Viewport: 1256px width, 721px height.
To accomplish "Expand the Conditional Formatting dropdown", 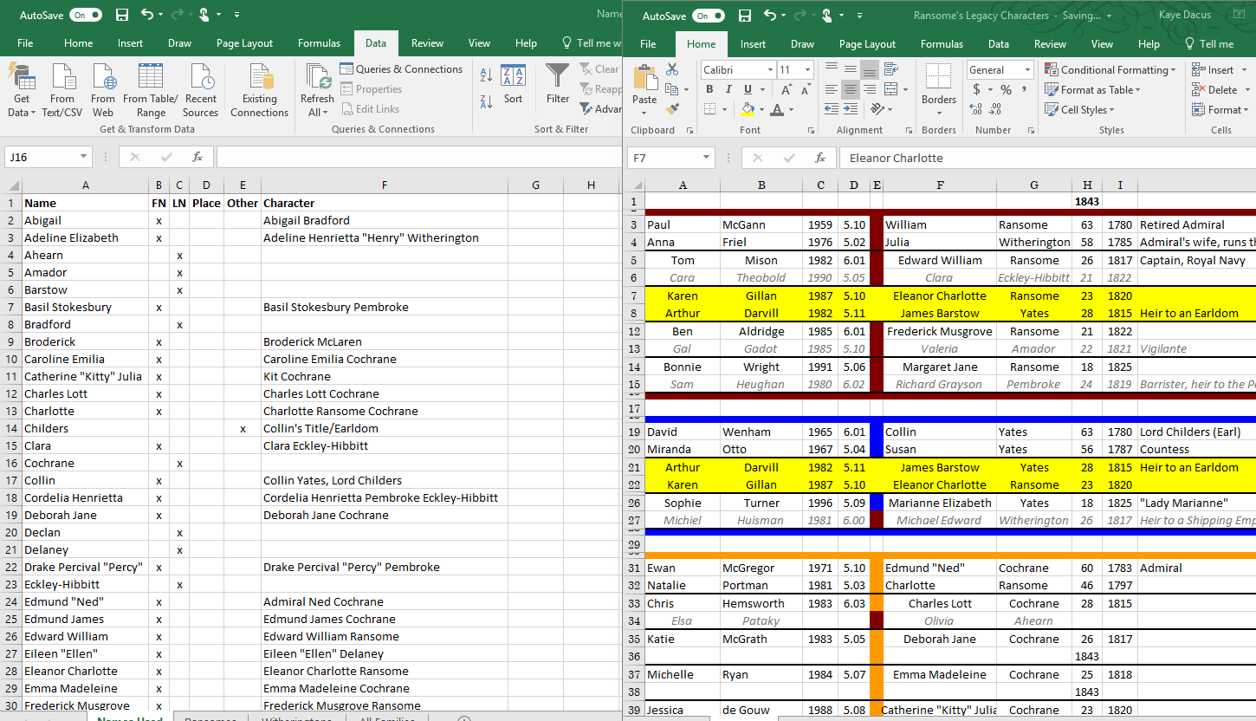I will (1110, 69).
